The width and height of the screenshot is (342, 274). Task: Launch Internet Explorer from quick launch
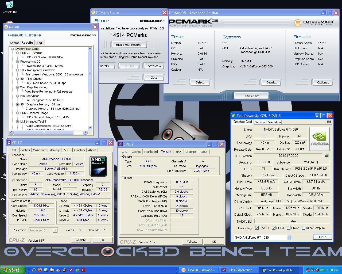tap(34, 270)
